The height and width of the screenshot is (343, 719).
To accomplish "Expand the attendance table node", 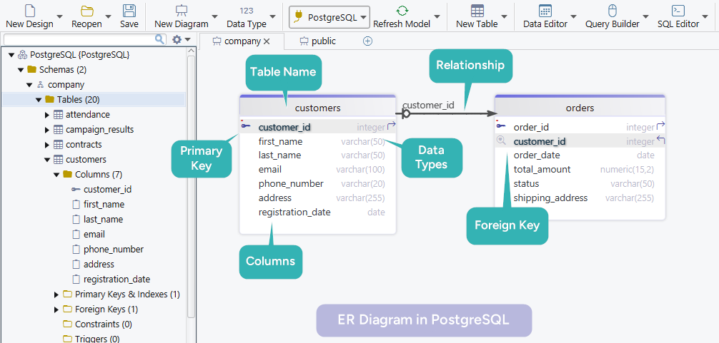I will pos(47,115).
